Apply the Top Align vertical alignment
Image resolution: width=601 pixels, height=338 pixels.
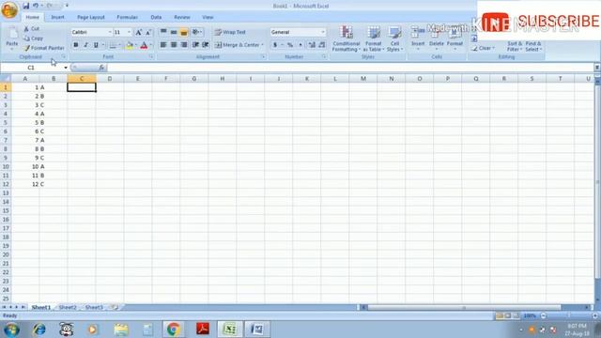pos(163,32)
